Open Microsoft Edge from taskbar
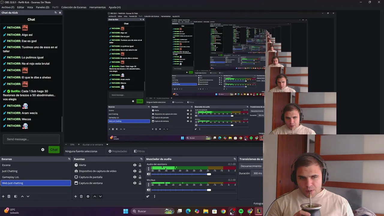Screen dimensions: 384x216 pos(188,211)
